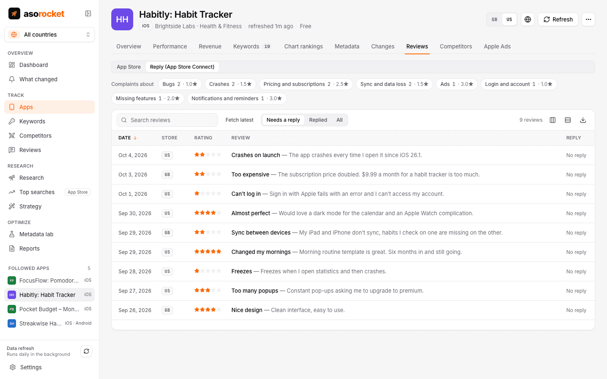
Task: Click No reply for Nice design
Action: coord(576,310)
